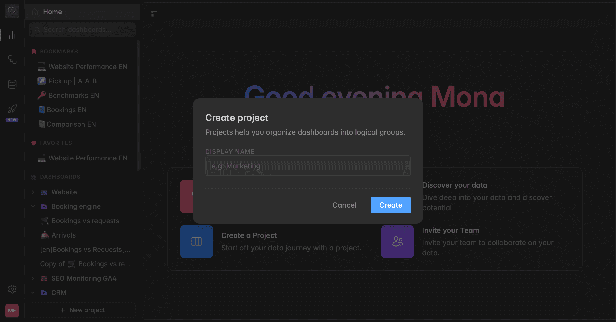This screenshot has height=322, width=616.
Task: Click the CRM folder icon
Action: point(44,293)
